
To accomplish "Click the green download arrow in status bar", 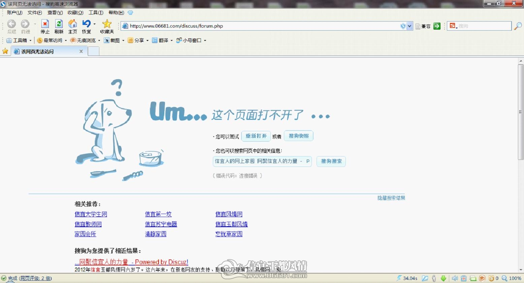I will (x=444, y=278).
